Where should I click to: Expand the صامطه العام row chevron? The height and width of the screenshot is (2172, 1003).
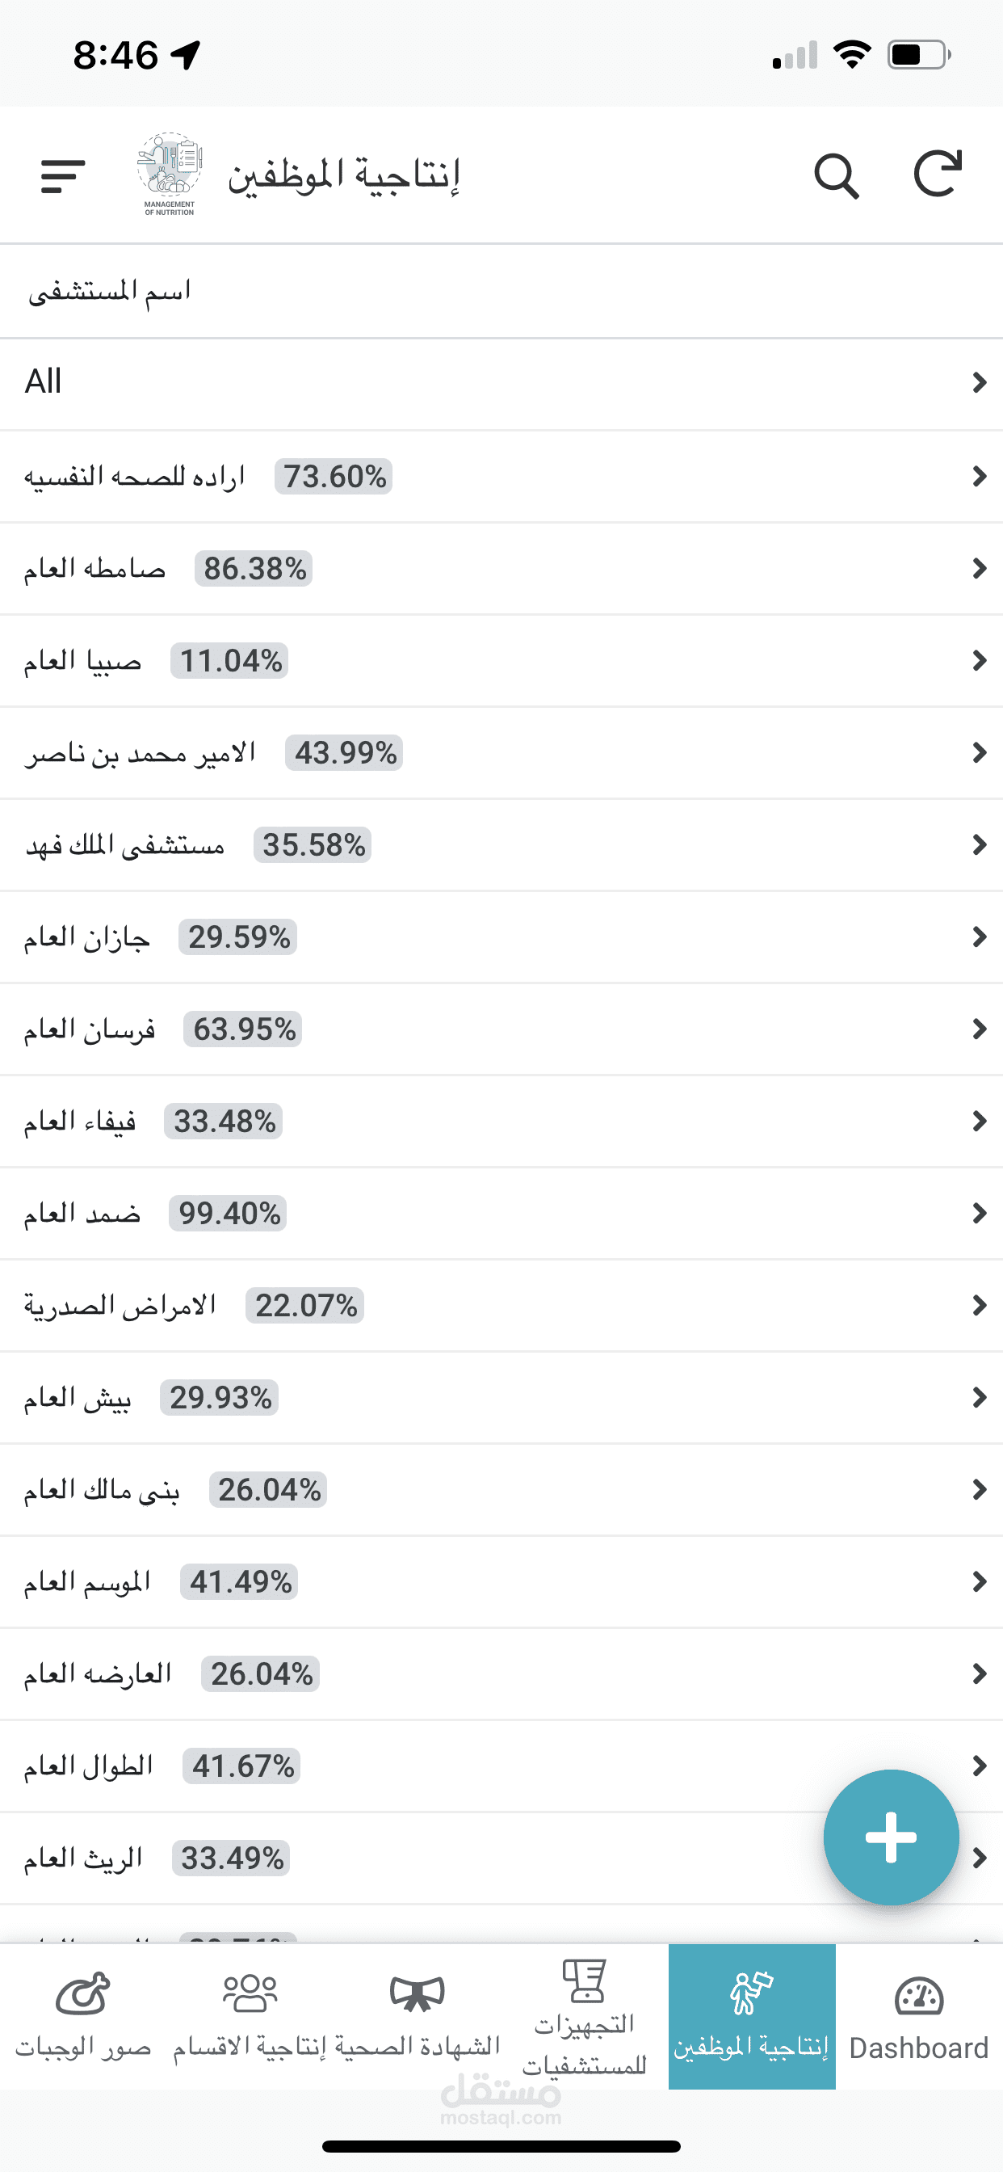978,569
